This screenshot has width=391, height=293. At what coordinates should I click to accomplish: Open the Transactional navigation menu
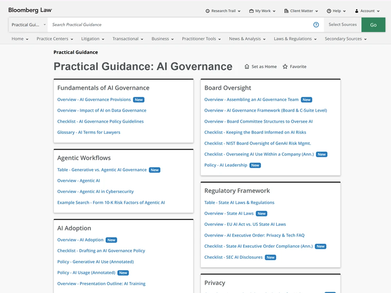(x=128, y=39)
